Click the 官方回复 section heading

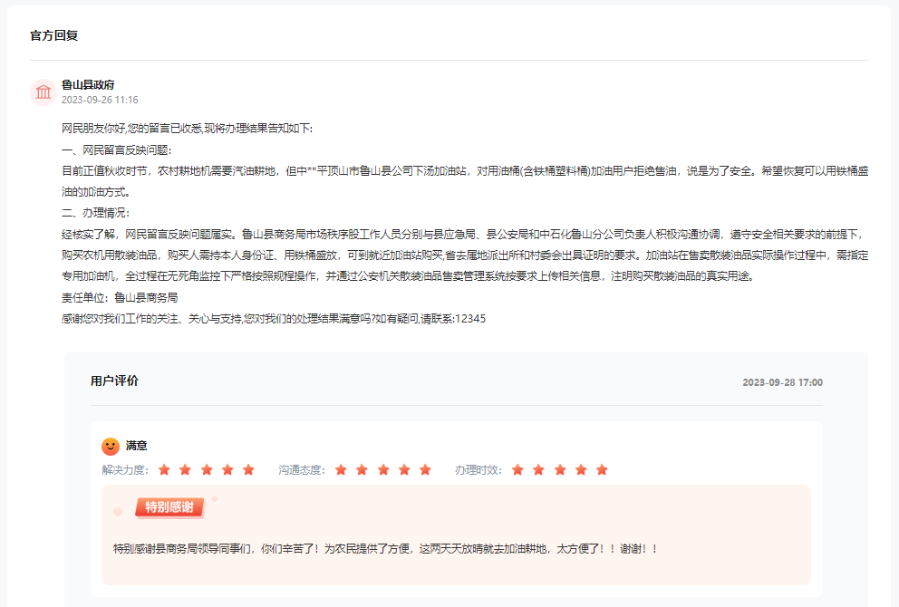tap(53, 35)
